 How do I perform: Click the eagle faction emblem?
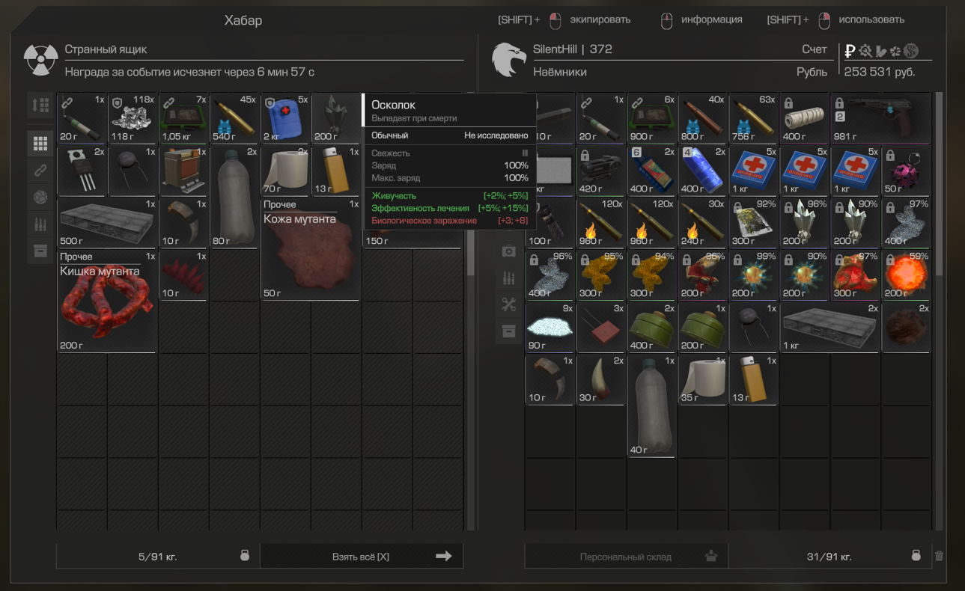click(x=508, y=60)
